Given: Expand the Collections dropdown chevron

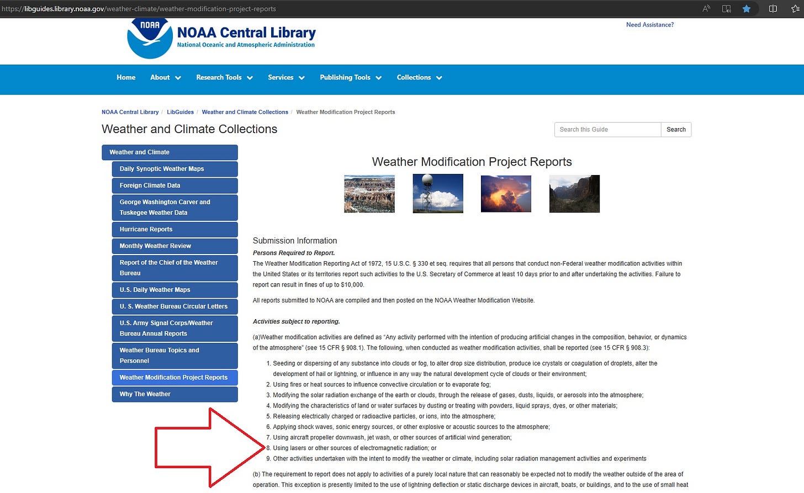Looking at the screenshot, I should coord(439,78).
